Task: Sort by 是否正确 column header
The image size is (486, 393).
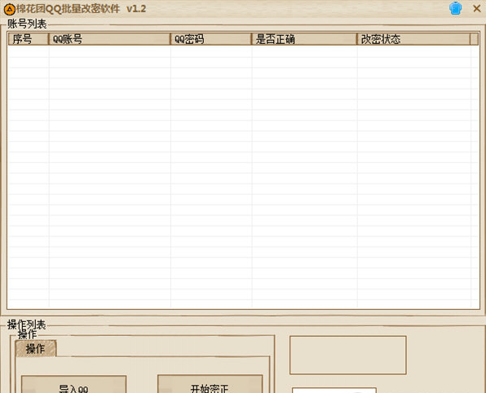Action: (304, 39)
